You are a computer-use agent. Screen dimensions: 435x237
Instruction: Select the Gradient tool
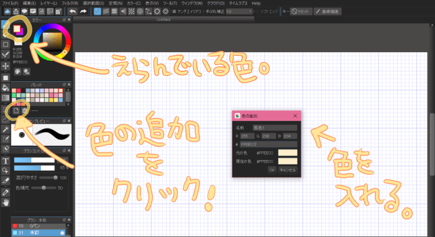[6, 98]
